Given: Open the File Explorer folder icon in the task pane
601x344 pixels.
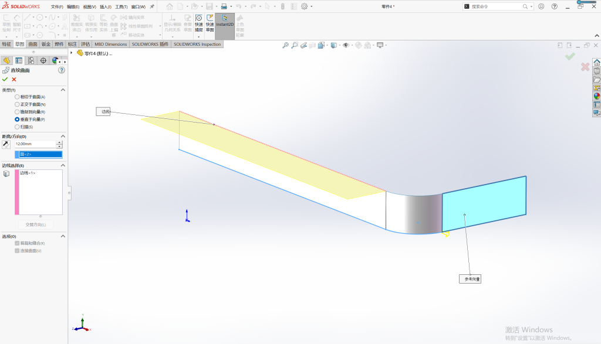Looking at the screenshot, I should [x=597, y=79].
